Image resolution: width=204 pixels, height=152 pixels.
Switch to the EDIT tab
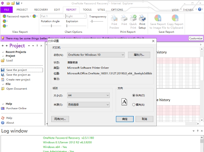57,10
